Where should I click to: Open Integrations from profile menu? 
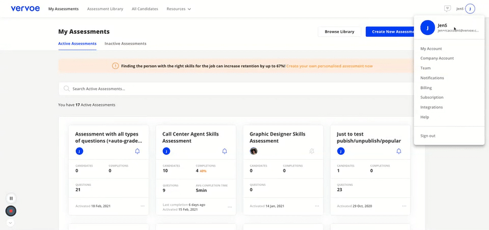pos(431,107)
